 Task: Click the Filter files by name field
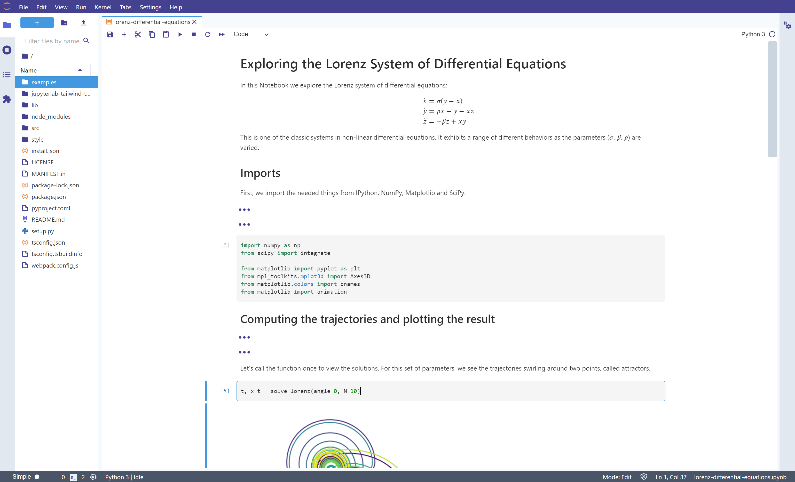click(x=52, y=41)
